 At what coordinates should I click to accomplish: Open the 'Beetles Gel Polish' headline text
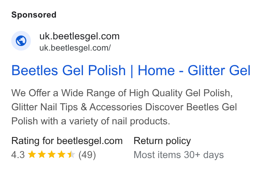click(69, 71)
